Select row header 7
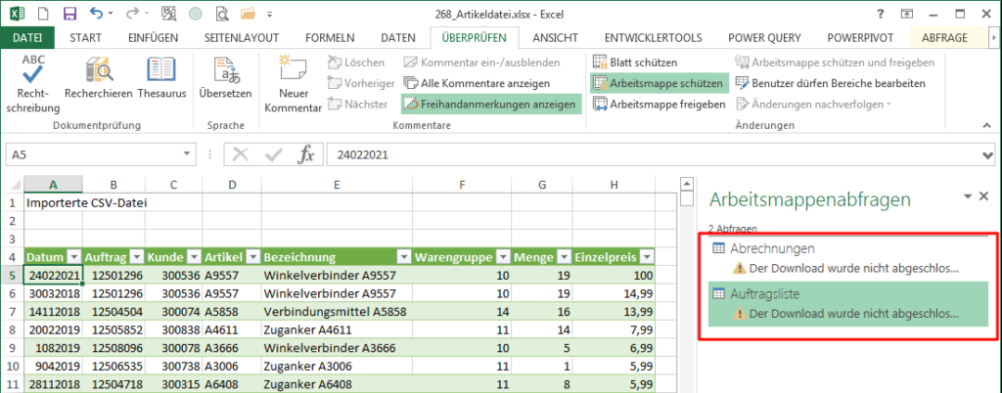 [12, 312]
